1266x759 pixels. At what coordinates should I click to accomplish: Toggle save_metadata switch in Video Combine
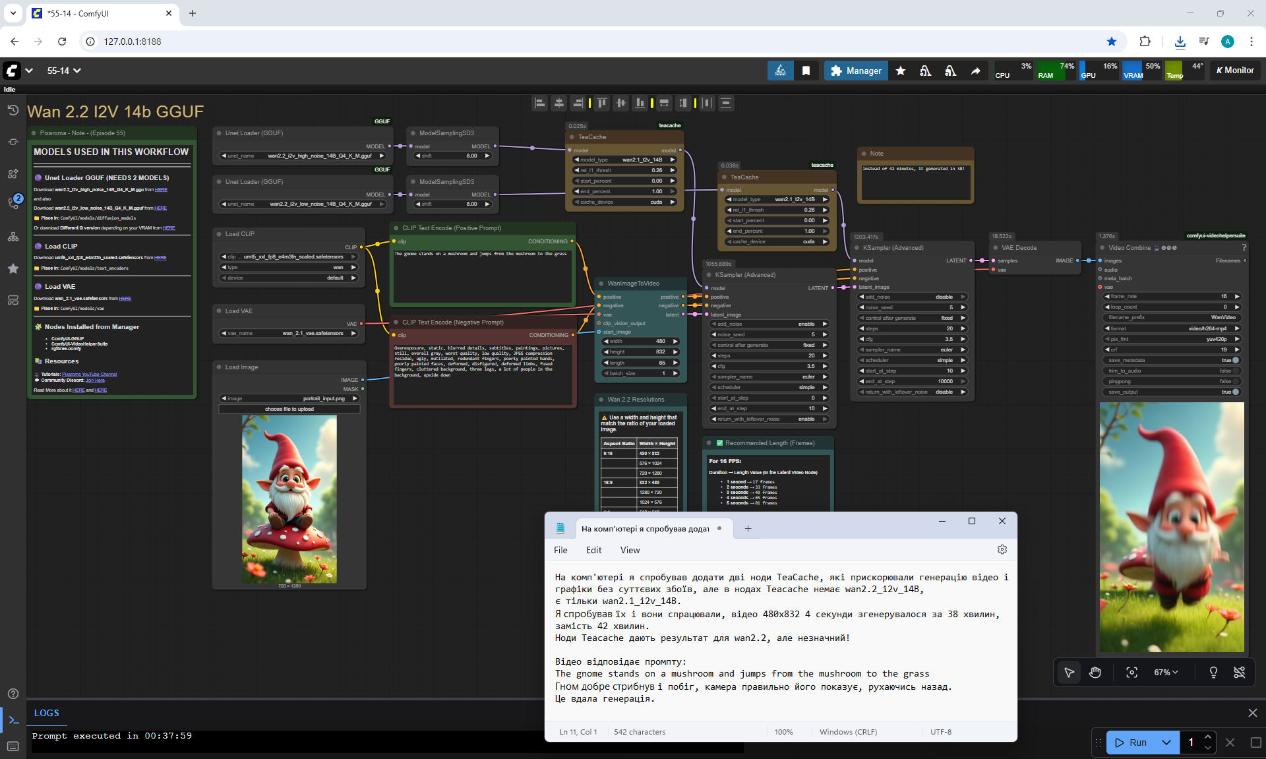[x=1235, y=360]
